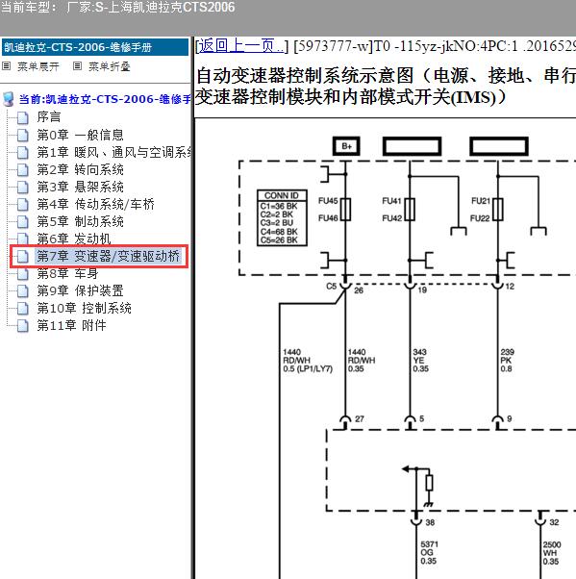576x579 pixels.
Task: Open 第8章 车身 chapter
Action: tap(67, 273)
